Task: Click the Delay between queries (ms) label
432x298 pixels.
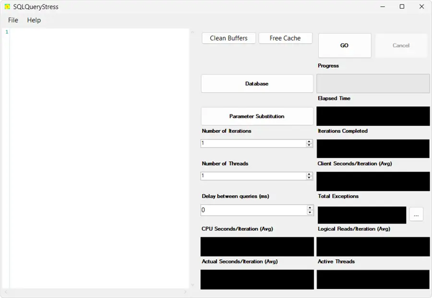Action: click(235, 196)
